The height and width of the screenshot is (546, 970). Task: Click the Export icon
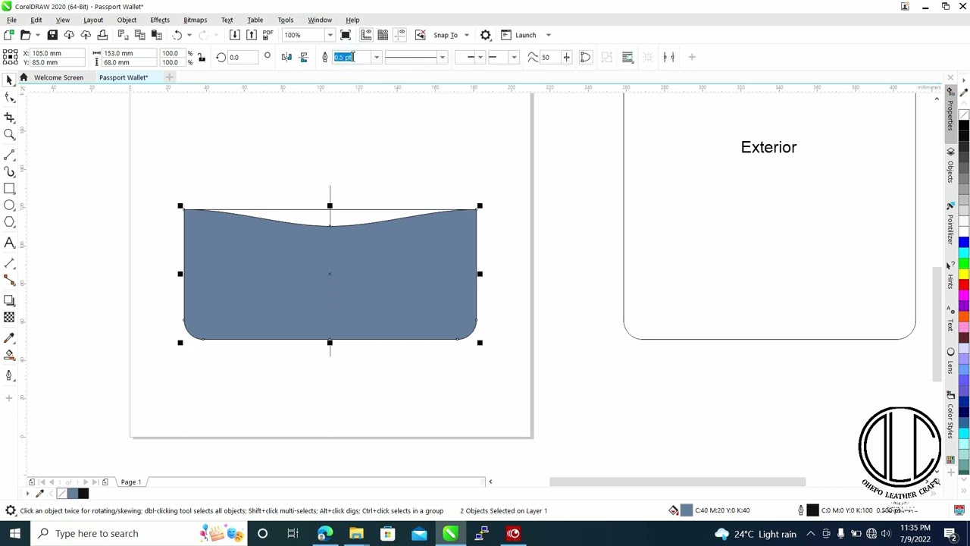pyautogui.click(x=252, y=35)
